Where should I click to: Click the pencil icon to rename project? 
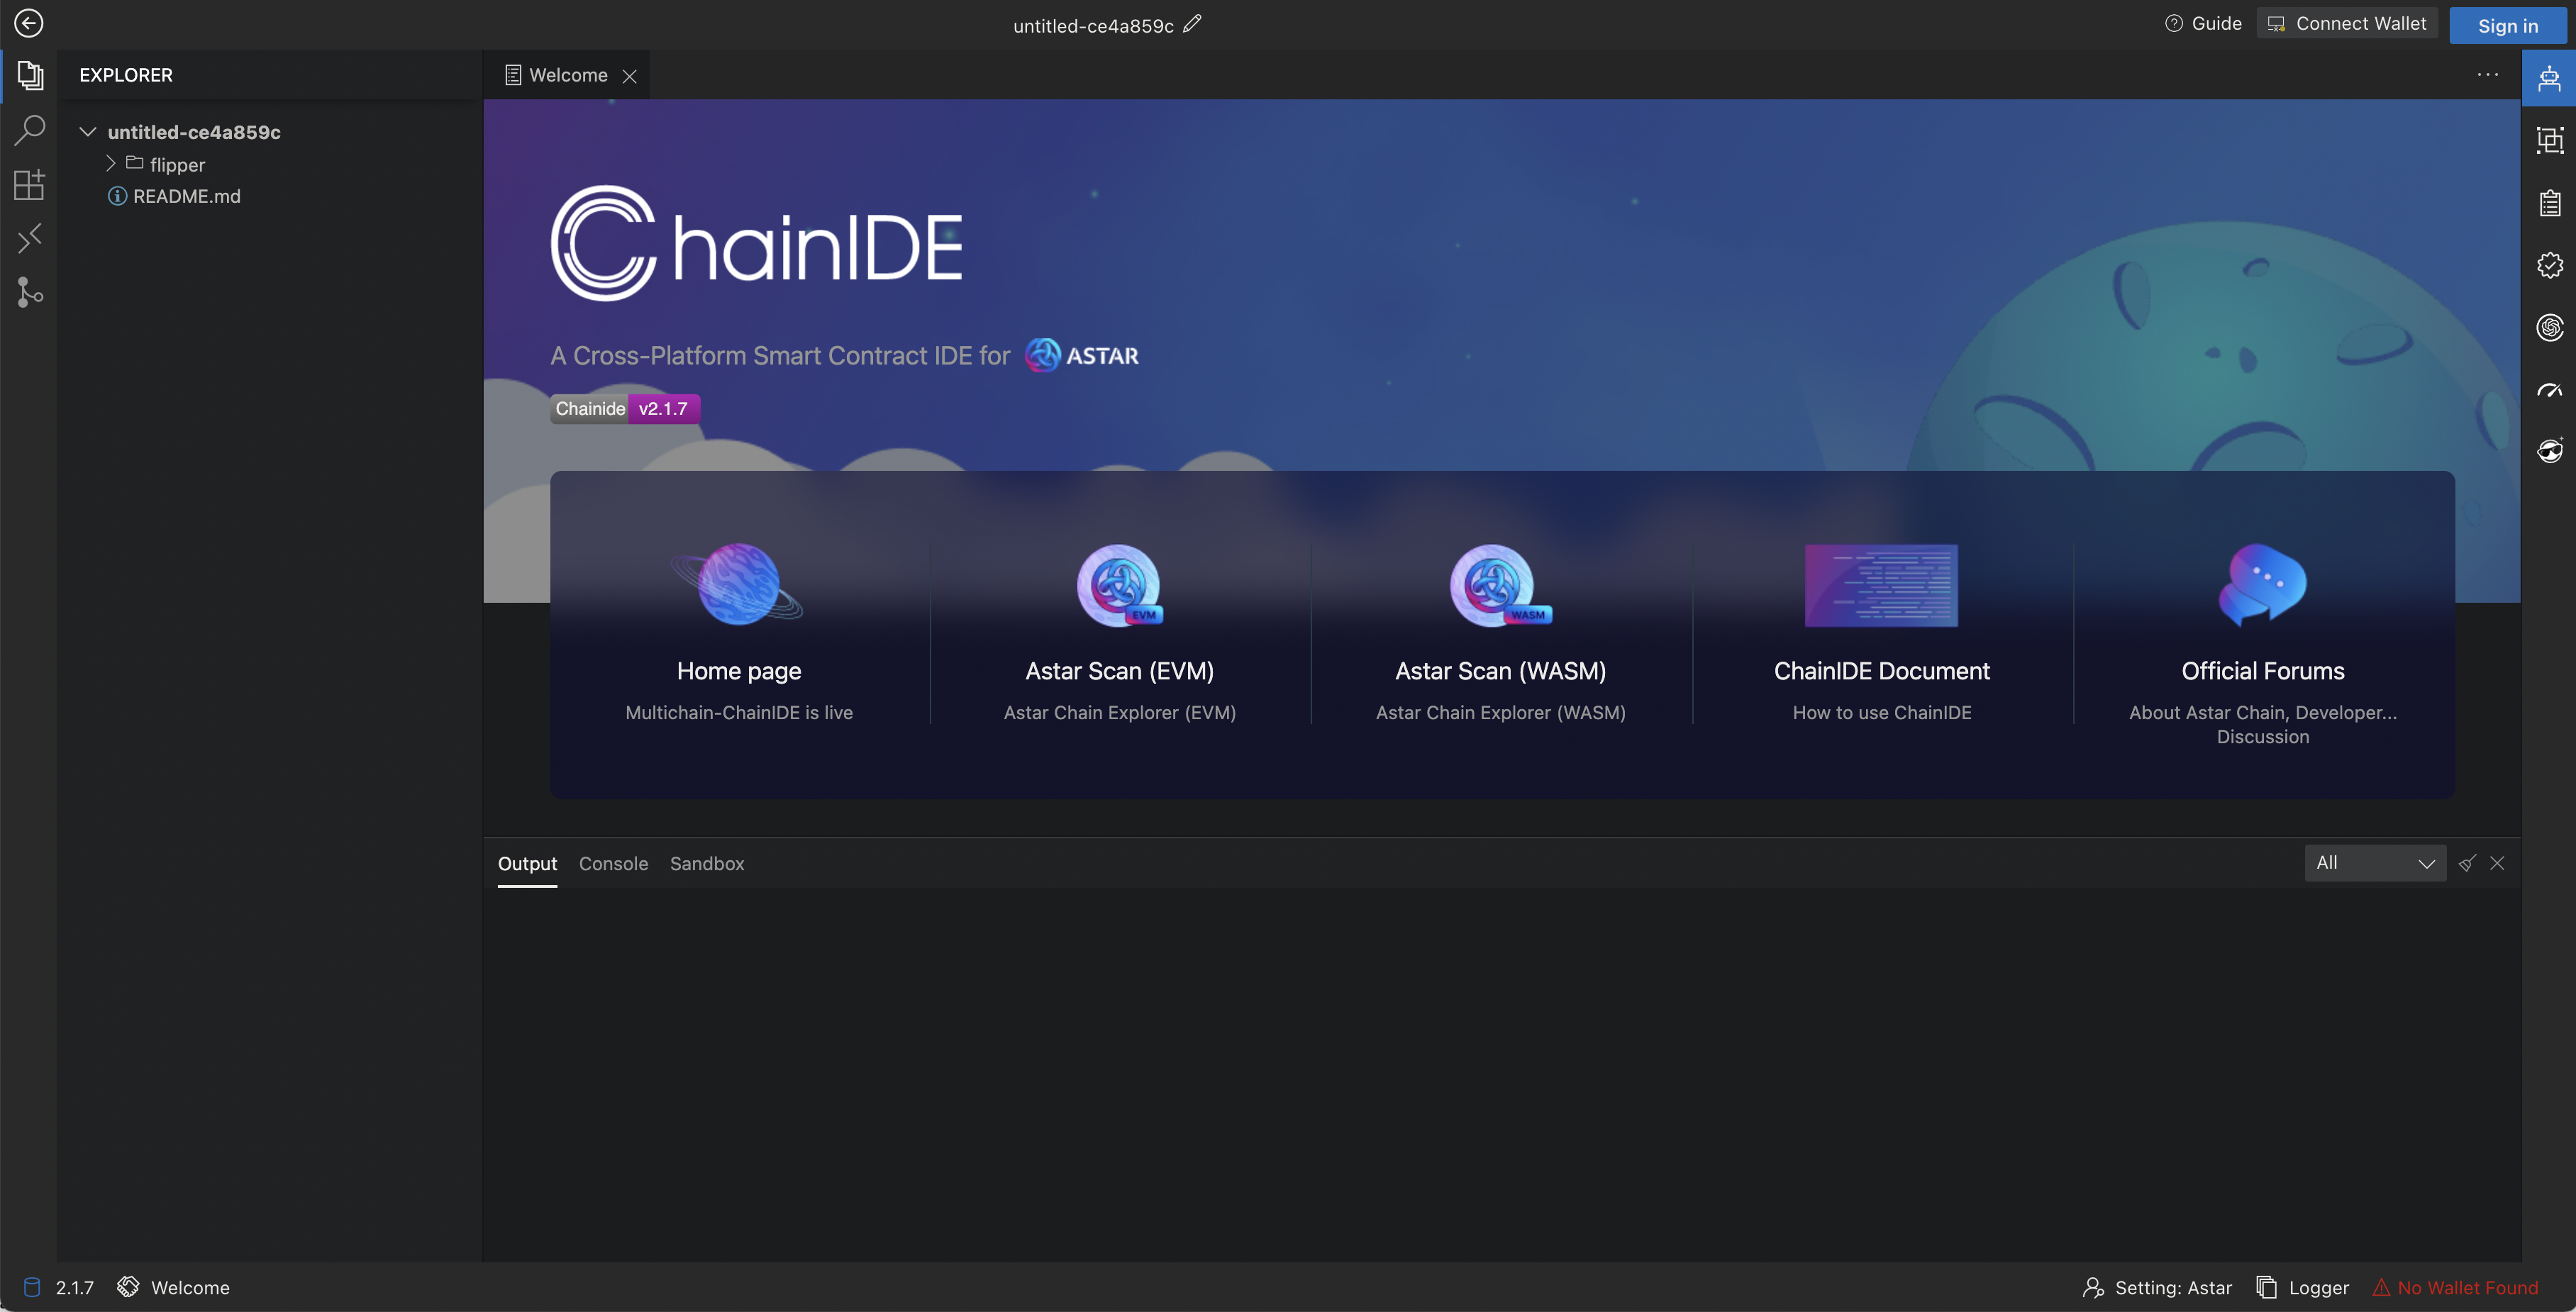(1192, 24)
